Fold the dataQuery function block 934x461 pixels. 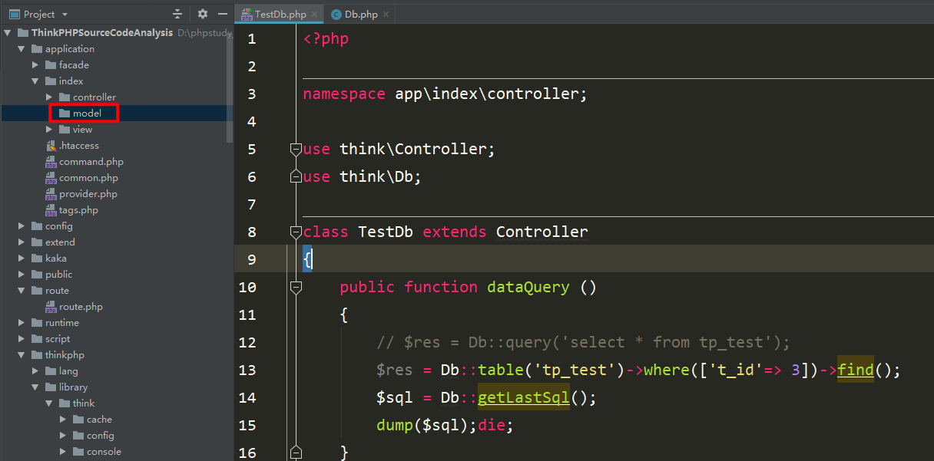pos(296,287)
